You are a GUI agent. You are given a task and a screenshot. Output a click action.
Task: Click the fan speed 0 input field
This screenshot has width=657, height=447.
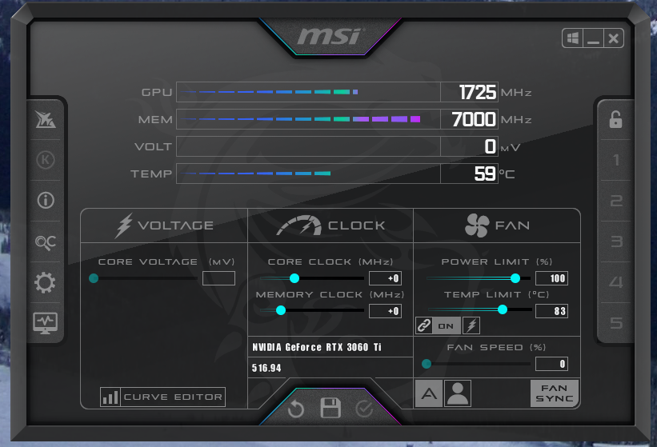pos(552,364)
